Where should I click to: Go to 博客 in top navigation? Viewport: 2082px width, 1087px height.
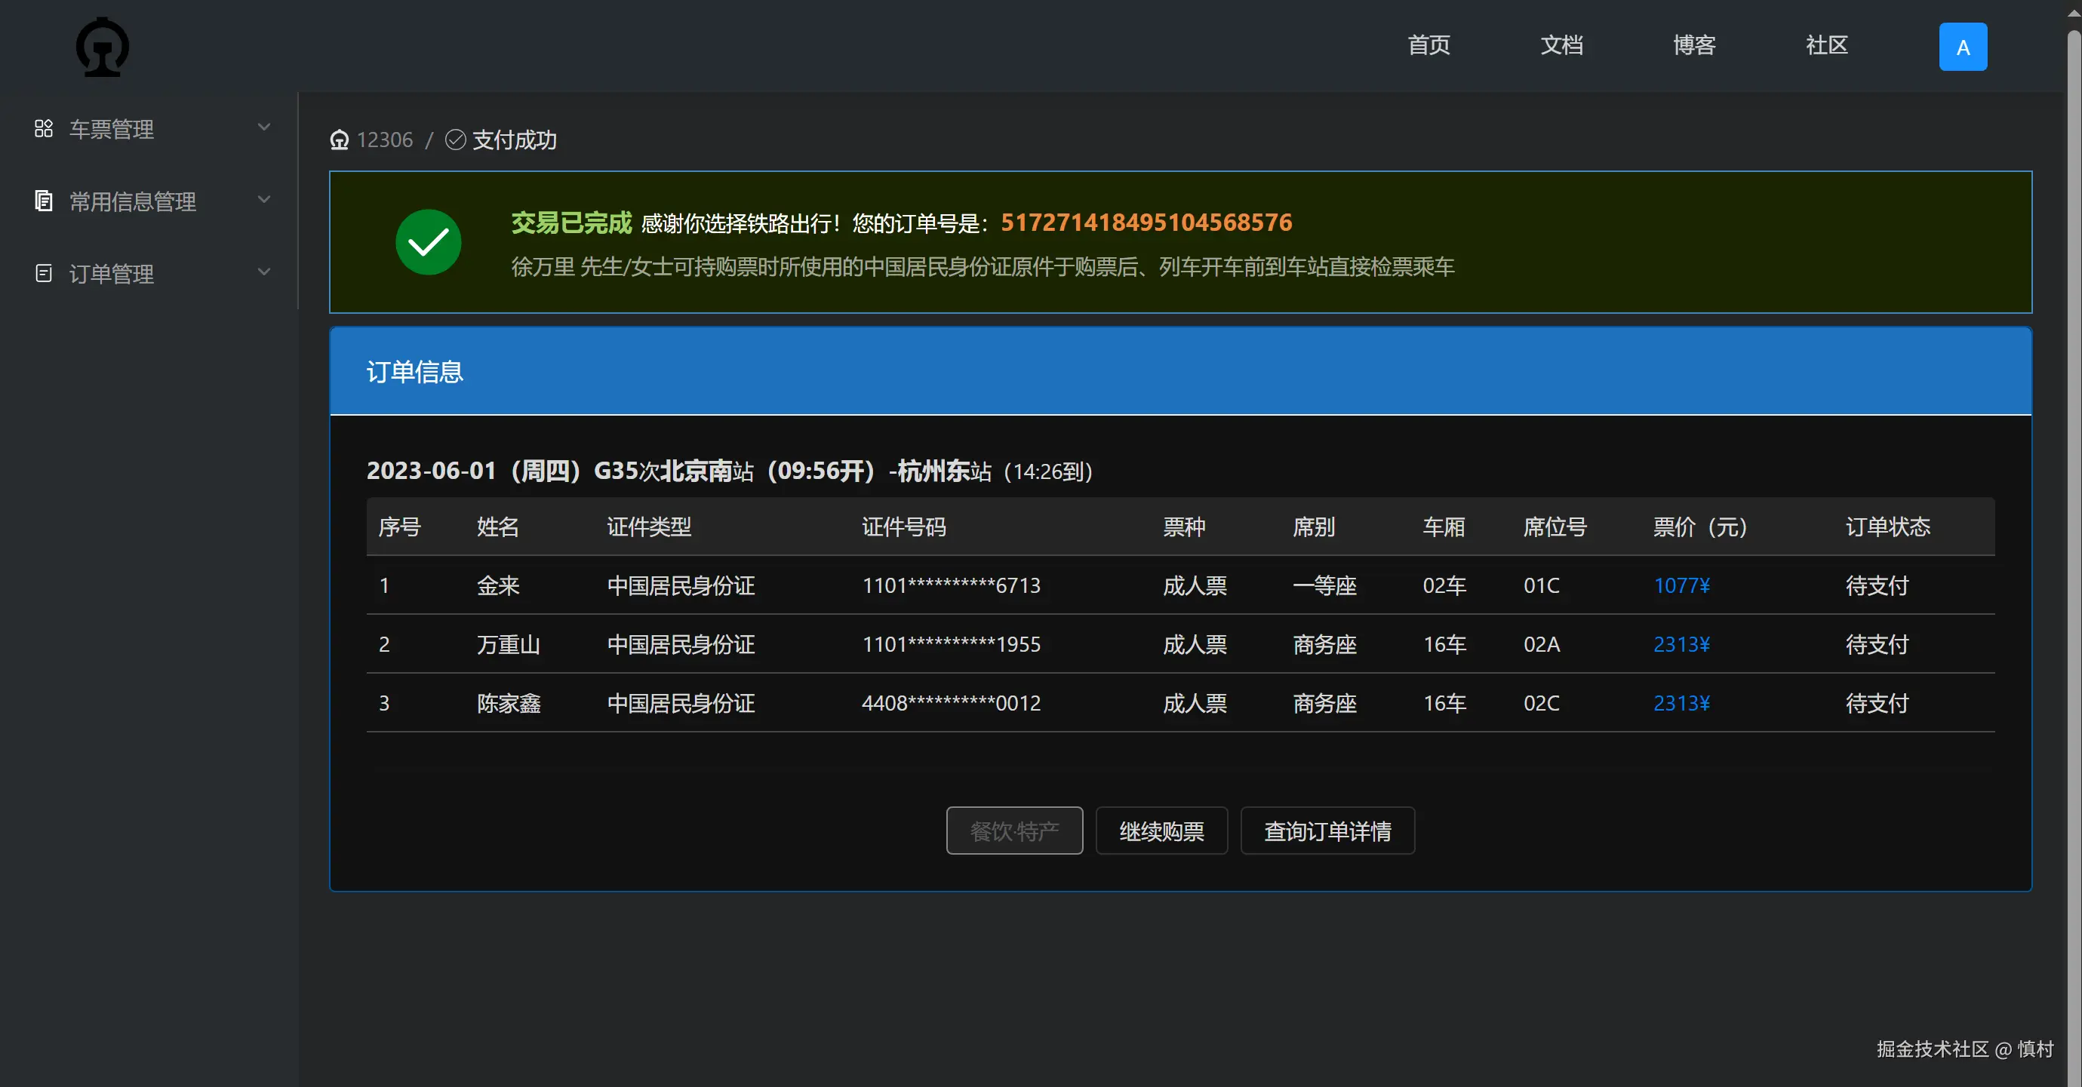(x=1694, y=45)
